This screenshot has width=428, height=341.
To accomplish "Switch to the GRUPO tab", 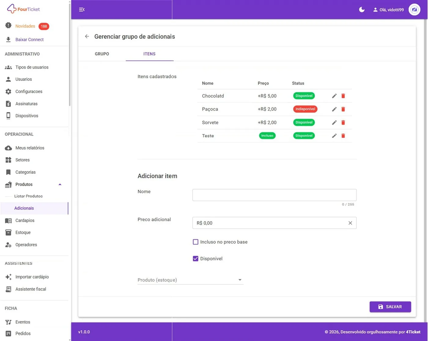I will coord(102,54).
